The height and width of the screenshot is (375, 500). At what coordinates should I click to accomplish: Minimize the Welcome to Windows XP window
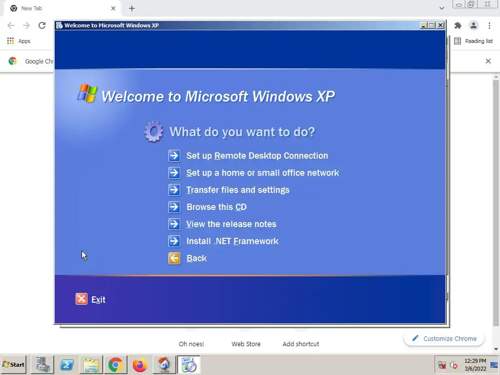[x=423, y=25]
